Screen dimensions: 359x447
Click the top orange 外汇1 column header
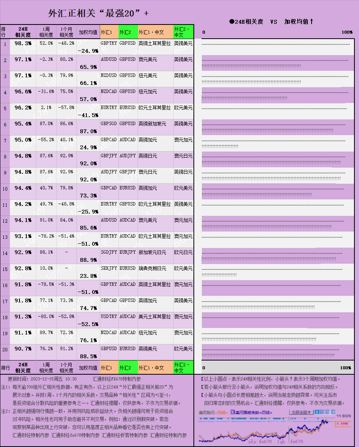point(109,32)
